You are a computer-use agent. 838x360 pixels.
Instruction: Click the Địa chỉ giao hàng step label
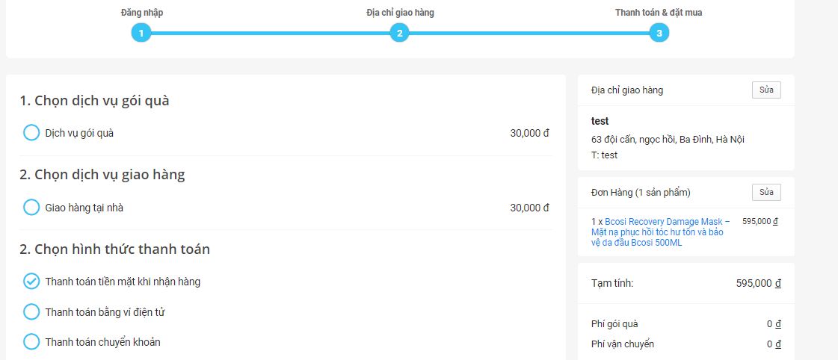[400, 13]
